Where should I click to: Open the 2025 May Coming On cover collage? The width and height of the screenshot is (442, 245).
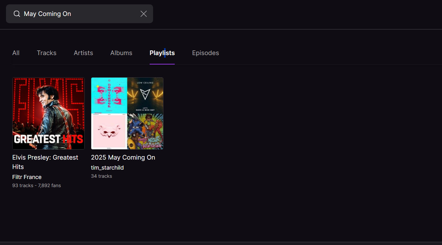(x=127, y=113)
